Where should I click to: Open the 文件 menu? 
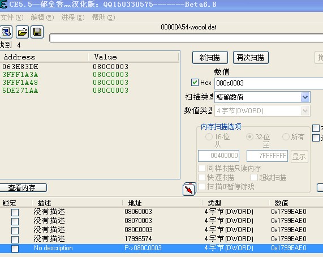12,18
